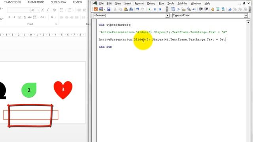This screenshot has width=253, height=142.
Task: Click the Comment Block icon
Action: point(218,9)
